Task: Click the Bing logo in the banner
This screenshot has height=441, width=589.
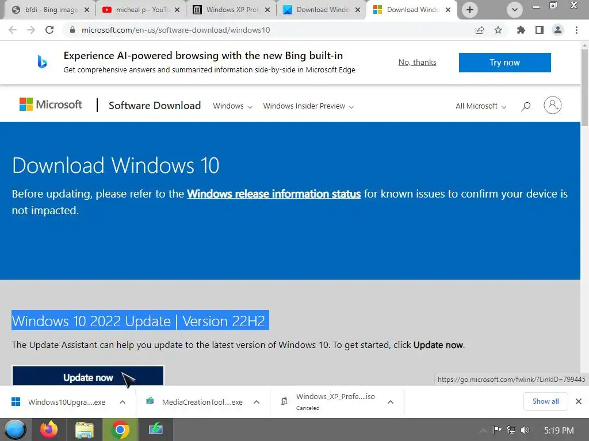Action: (42, 62)
